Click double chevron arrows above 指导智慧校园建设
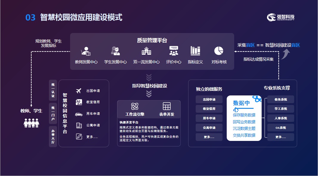This screenshot has height=176, width=318. click(x=149, y=77)
